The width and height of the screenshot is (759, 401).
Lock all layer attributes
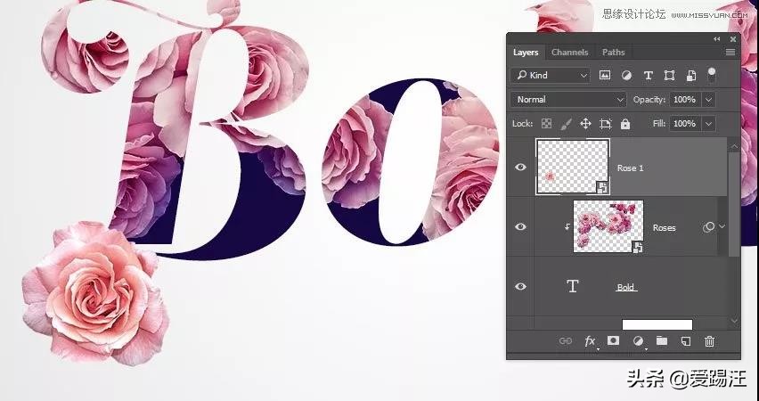(x=625, y=124)
